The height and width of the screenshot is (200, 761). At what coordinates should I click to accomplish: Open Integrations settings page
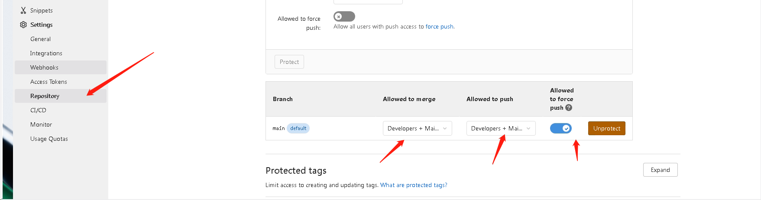click(46, 53)
